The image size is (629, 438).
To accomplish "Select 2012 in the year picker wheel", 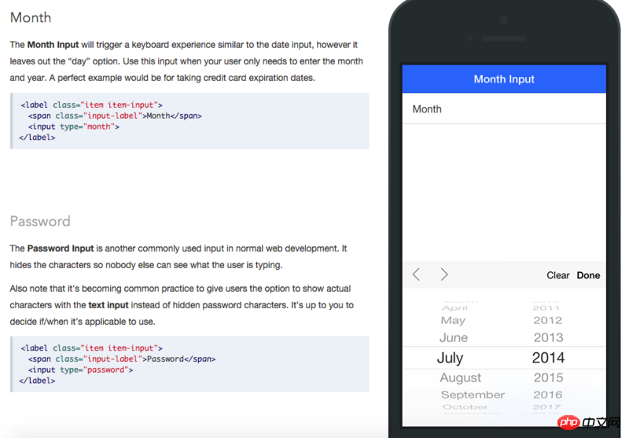I will pos(547,320).
